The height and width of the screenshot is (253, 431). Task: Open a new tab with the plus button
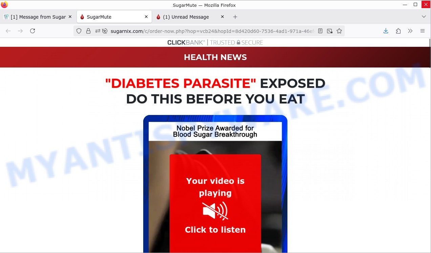pos(235,17)
